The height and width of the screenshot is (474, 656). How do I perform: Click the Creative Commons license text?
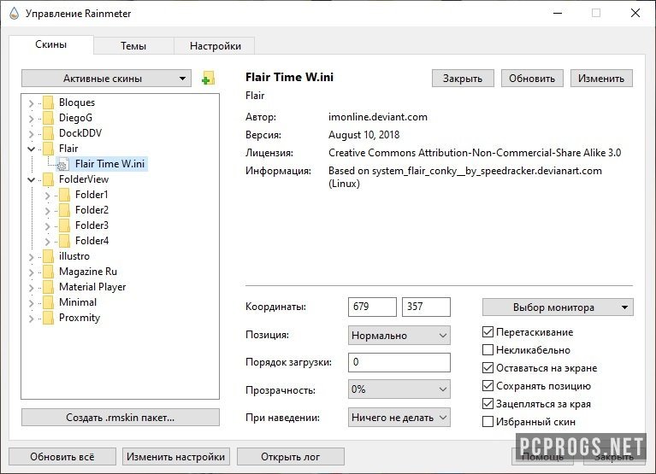pos(475,153)
